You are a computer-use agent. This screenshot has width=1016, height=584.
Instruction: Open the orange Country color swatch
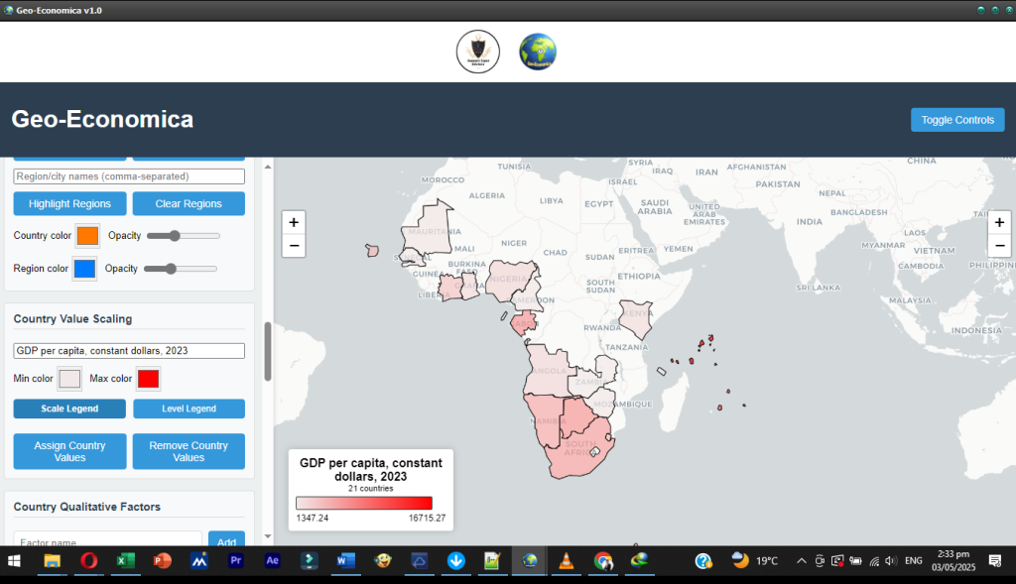(x=87, y=236)
